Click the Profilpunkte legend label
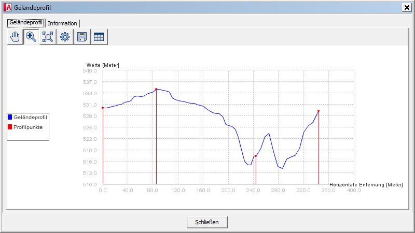The image size is (415, 233). tap(28, 127)
